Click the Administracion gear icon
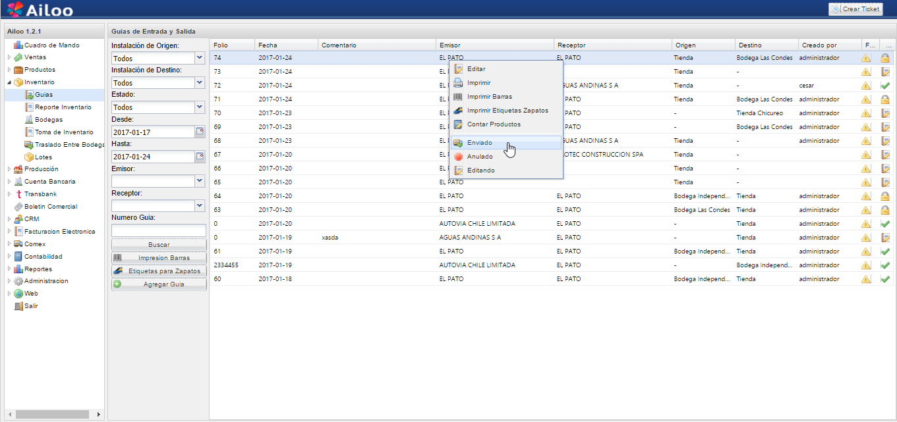897x422 pixels. click(x=18, y=281)
